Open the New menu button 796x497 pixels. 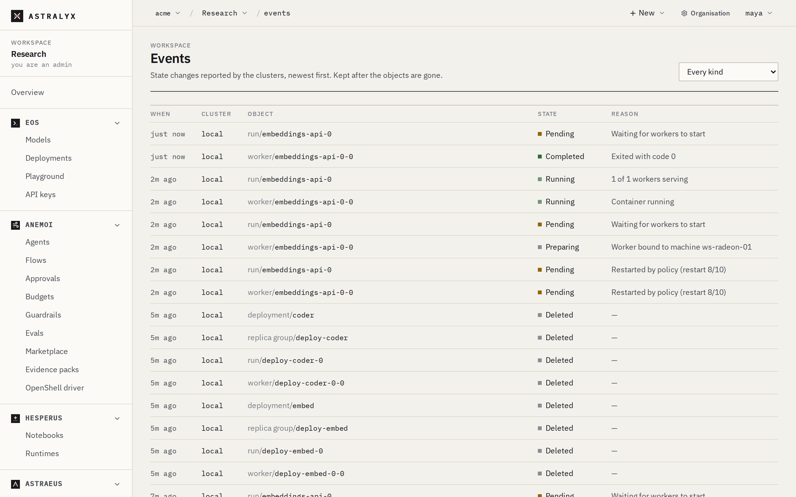coord(647,13)
